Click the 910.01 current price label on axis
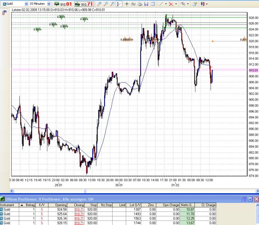 coord(253,70)
